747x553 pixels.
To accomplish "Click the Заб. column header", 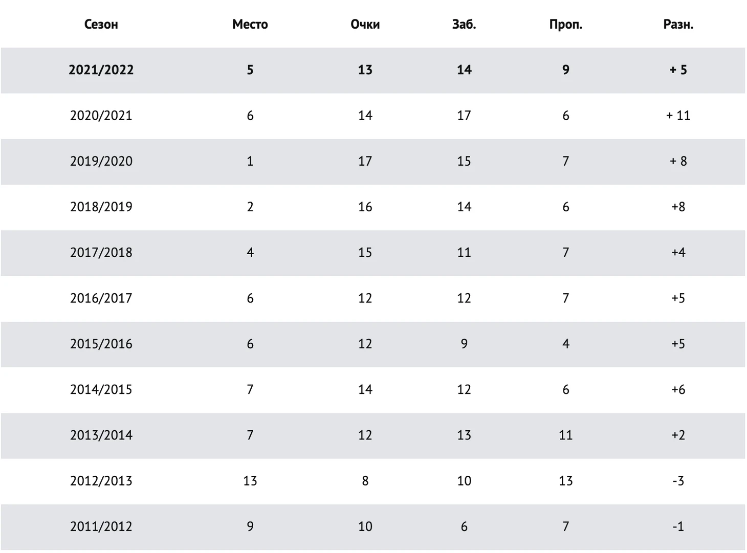I will (x=464, y=25).
